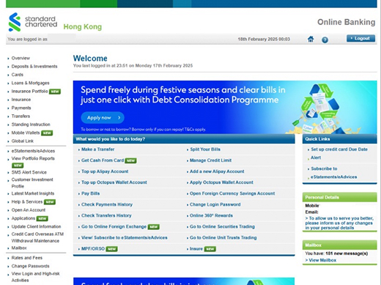Image resolution: width=381 pixels, height=285 pixels.
Task: Open Top up Alipay Account link
Action: [x=105, y=171]
